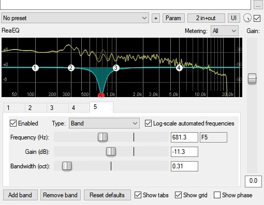Uncheck Show grid option

(178, 195)
